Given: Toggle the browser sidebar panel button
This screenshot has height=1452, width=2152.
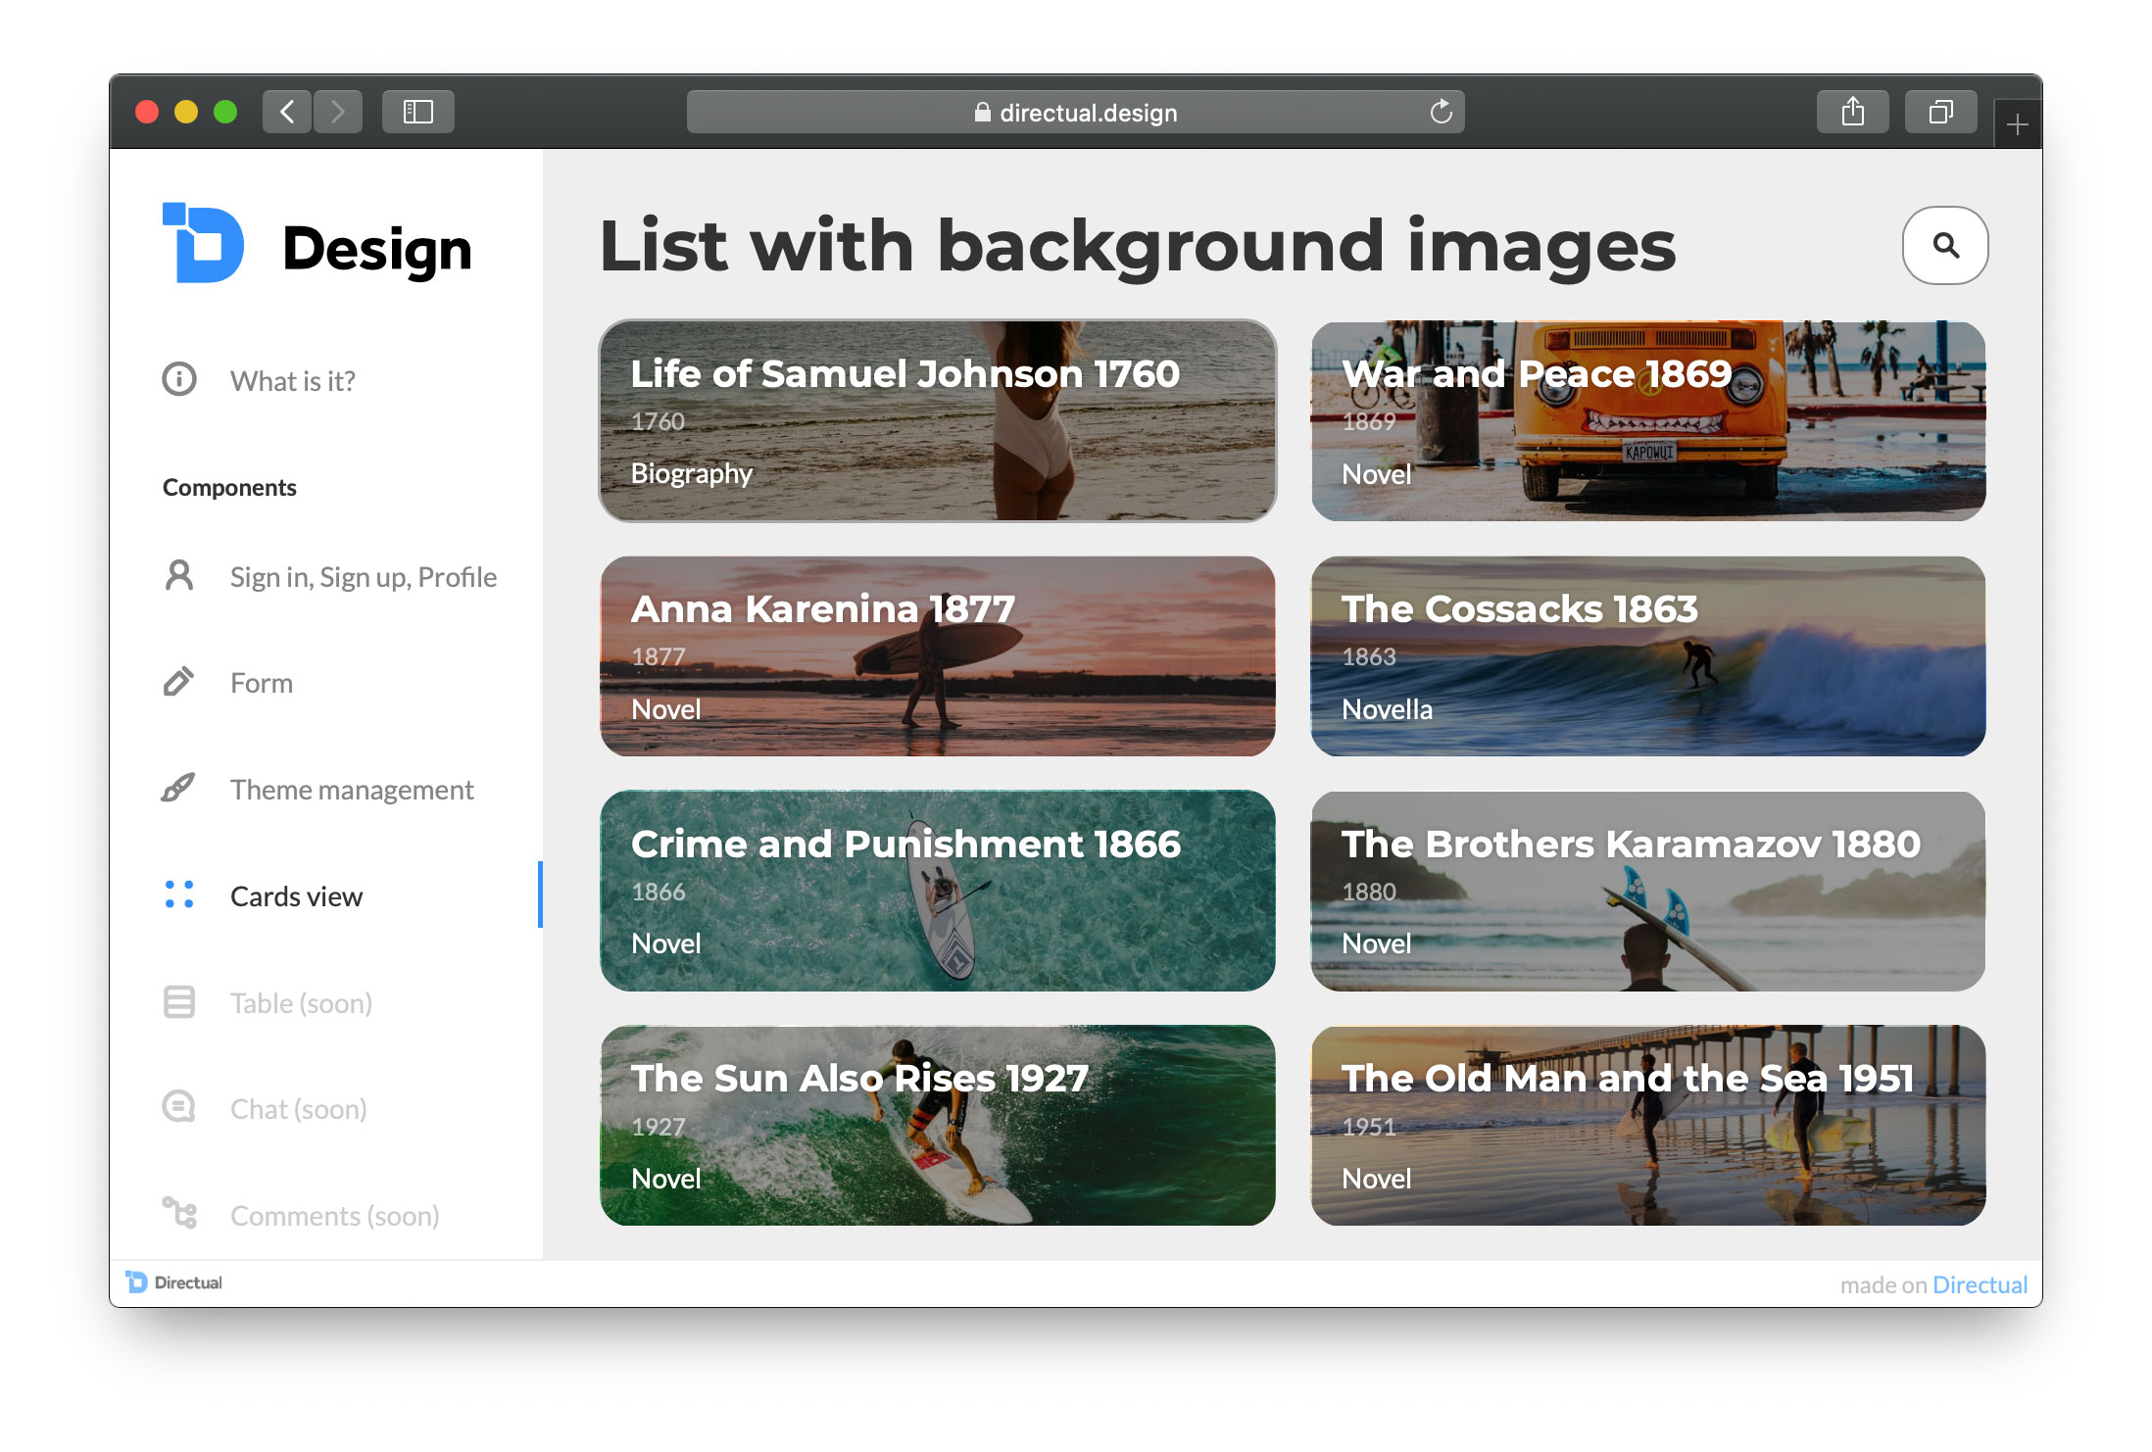Looking at the screenshot, I should 418,112.
